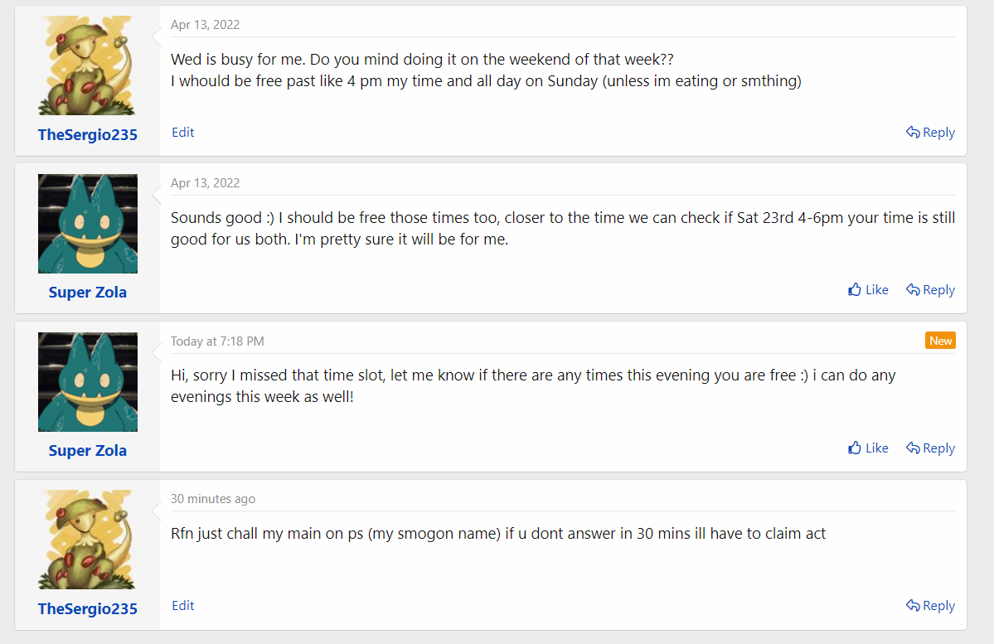This screenshot has height=644, width=994.
Task: Visit Super Zola profile from Apr 13 username
Action: pyautogui.click(x=88, y=293)
